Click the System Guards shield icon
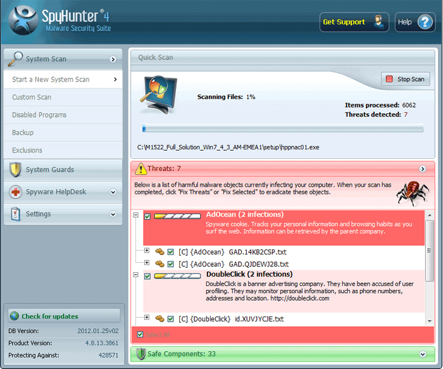 [x=15, y=170]
